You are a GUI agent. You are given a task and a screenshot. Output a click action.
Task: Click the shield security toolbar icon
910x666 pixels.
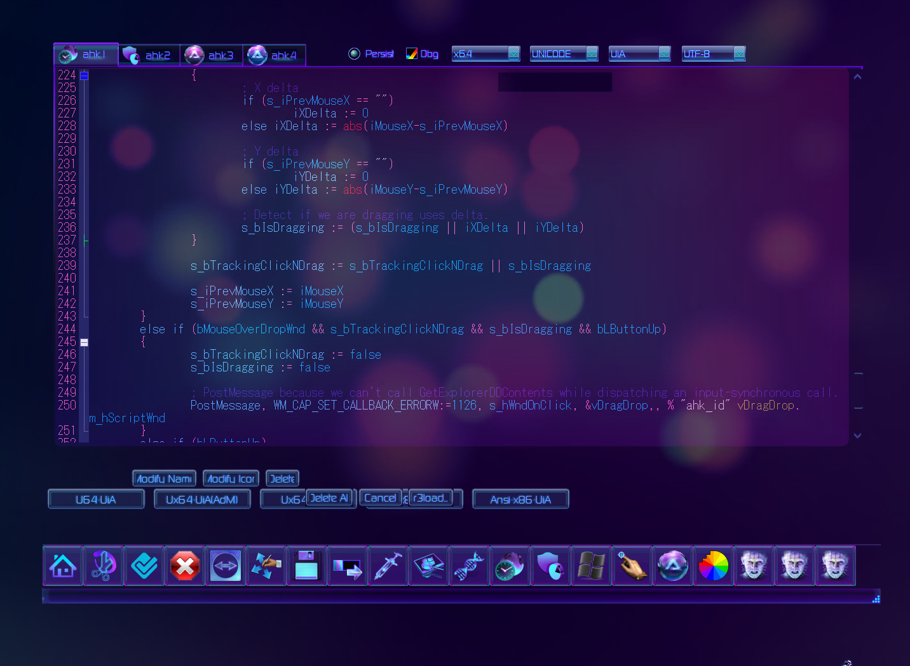coord(551,566)
